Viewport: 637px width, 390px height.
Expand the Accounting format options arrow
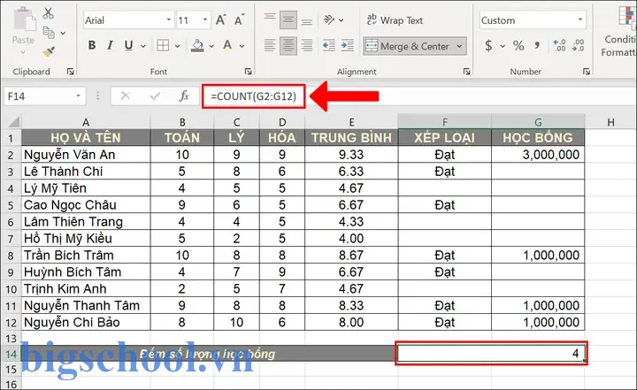(x=503, y=46)
